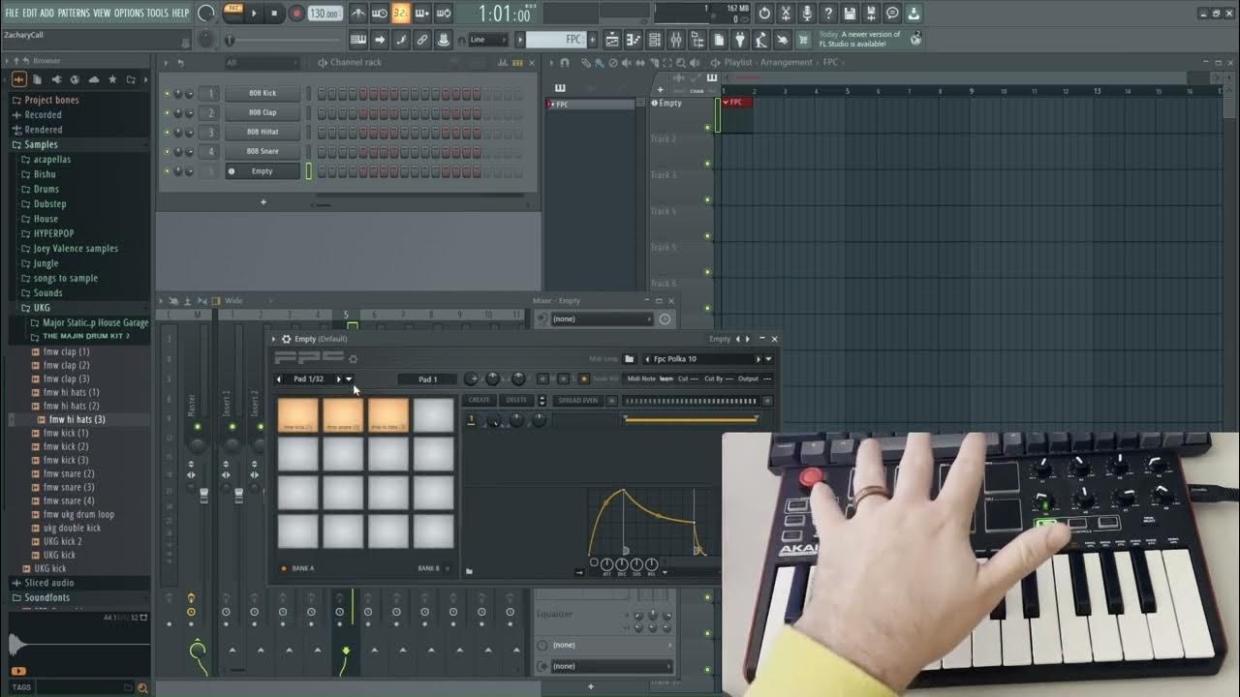1240x697 pixels.
Task: Mute the 808 Snare channel
Action: (x=167, y=152)
